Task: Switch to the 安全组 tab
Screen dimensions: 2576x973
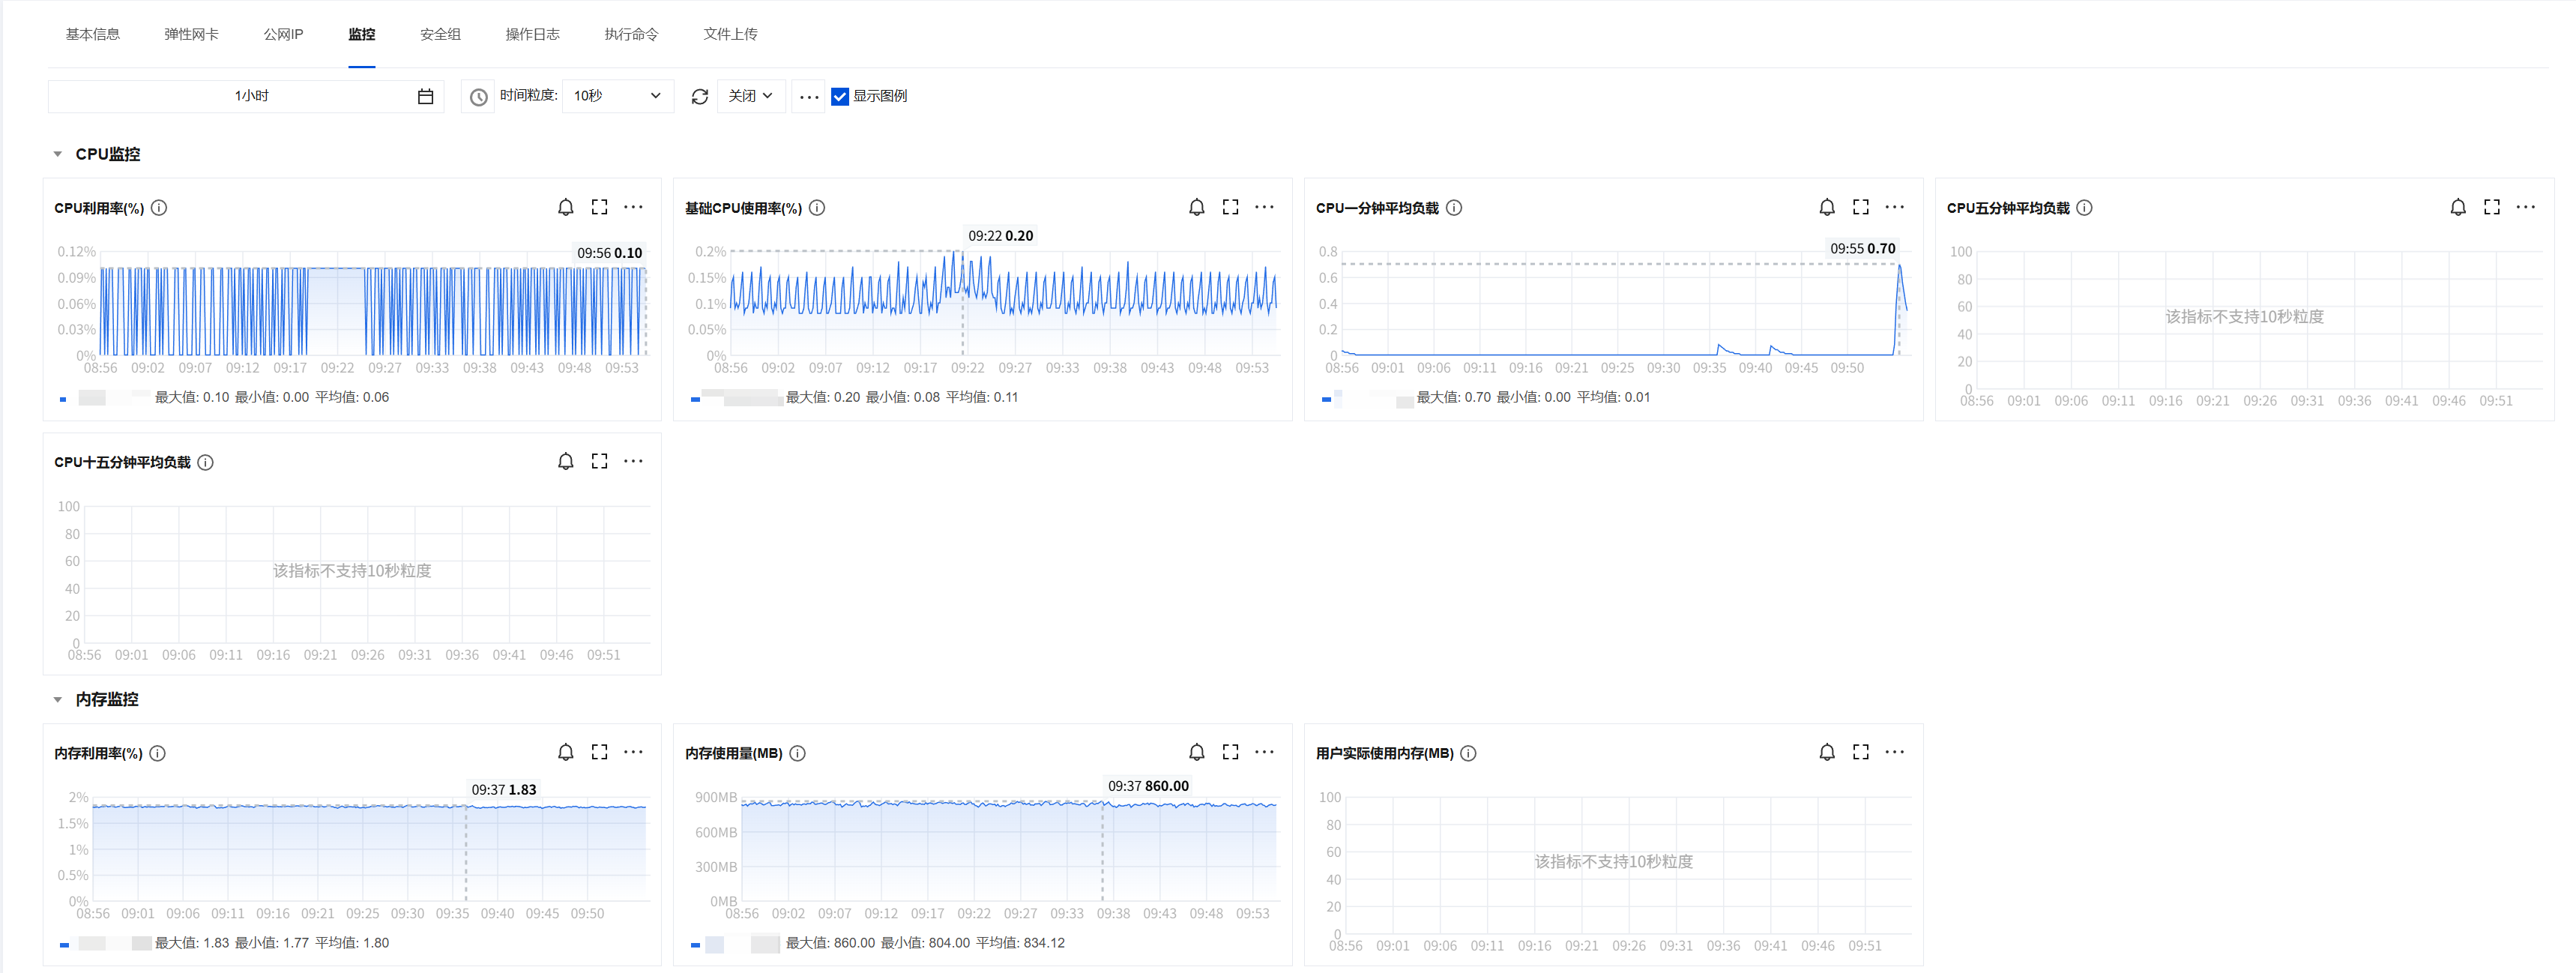Action: [x=440, y=34]
